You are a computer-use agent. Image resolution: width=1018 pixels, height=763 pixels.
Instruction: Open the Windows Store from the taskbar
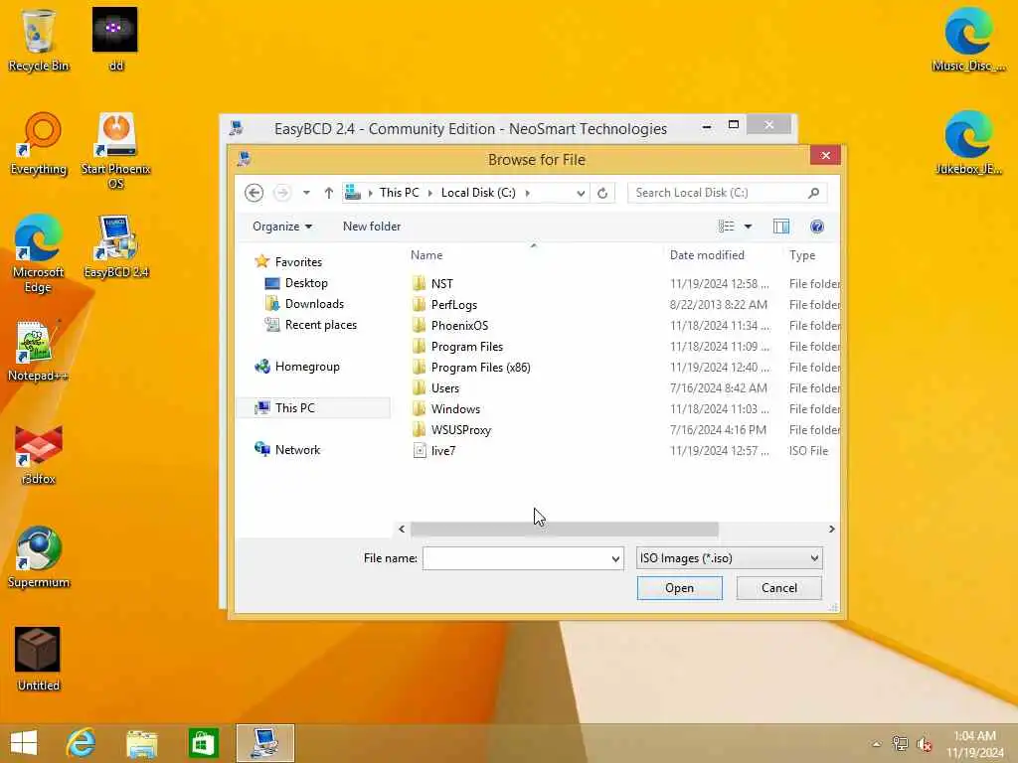click(x=203, y=743)
